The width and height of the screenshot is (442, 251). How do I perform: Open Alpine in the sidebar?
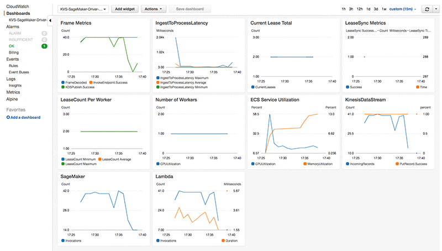[12, 99]
